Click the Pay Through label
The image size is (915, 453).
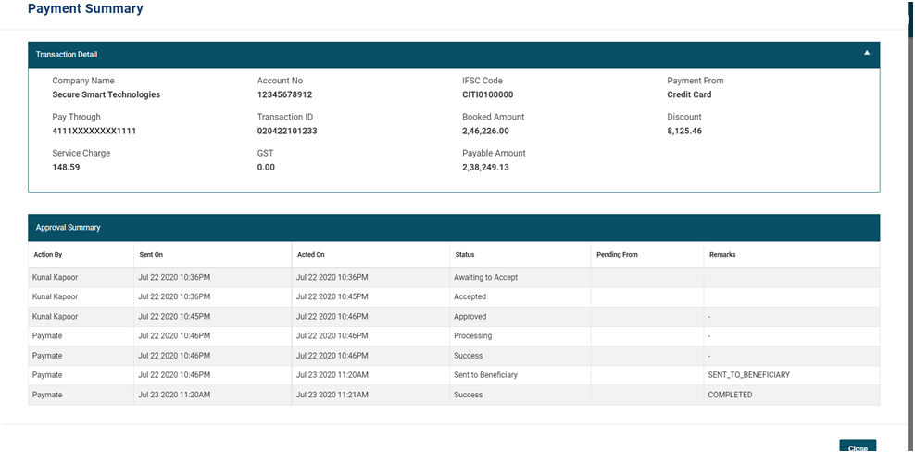pyautogui.click(x=77, y=117)
